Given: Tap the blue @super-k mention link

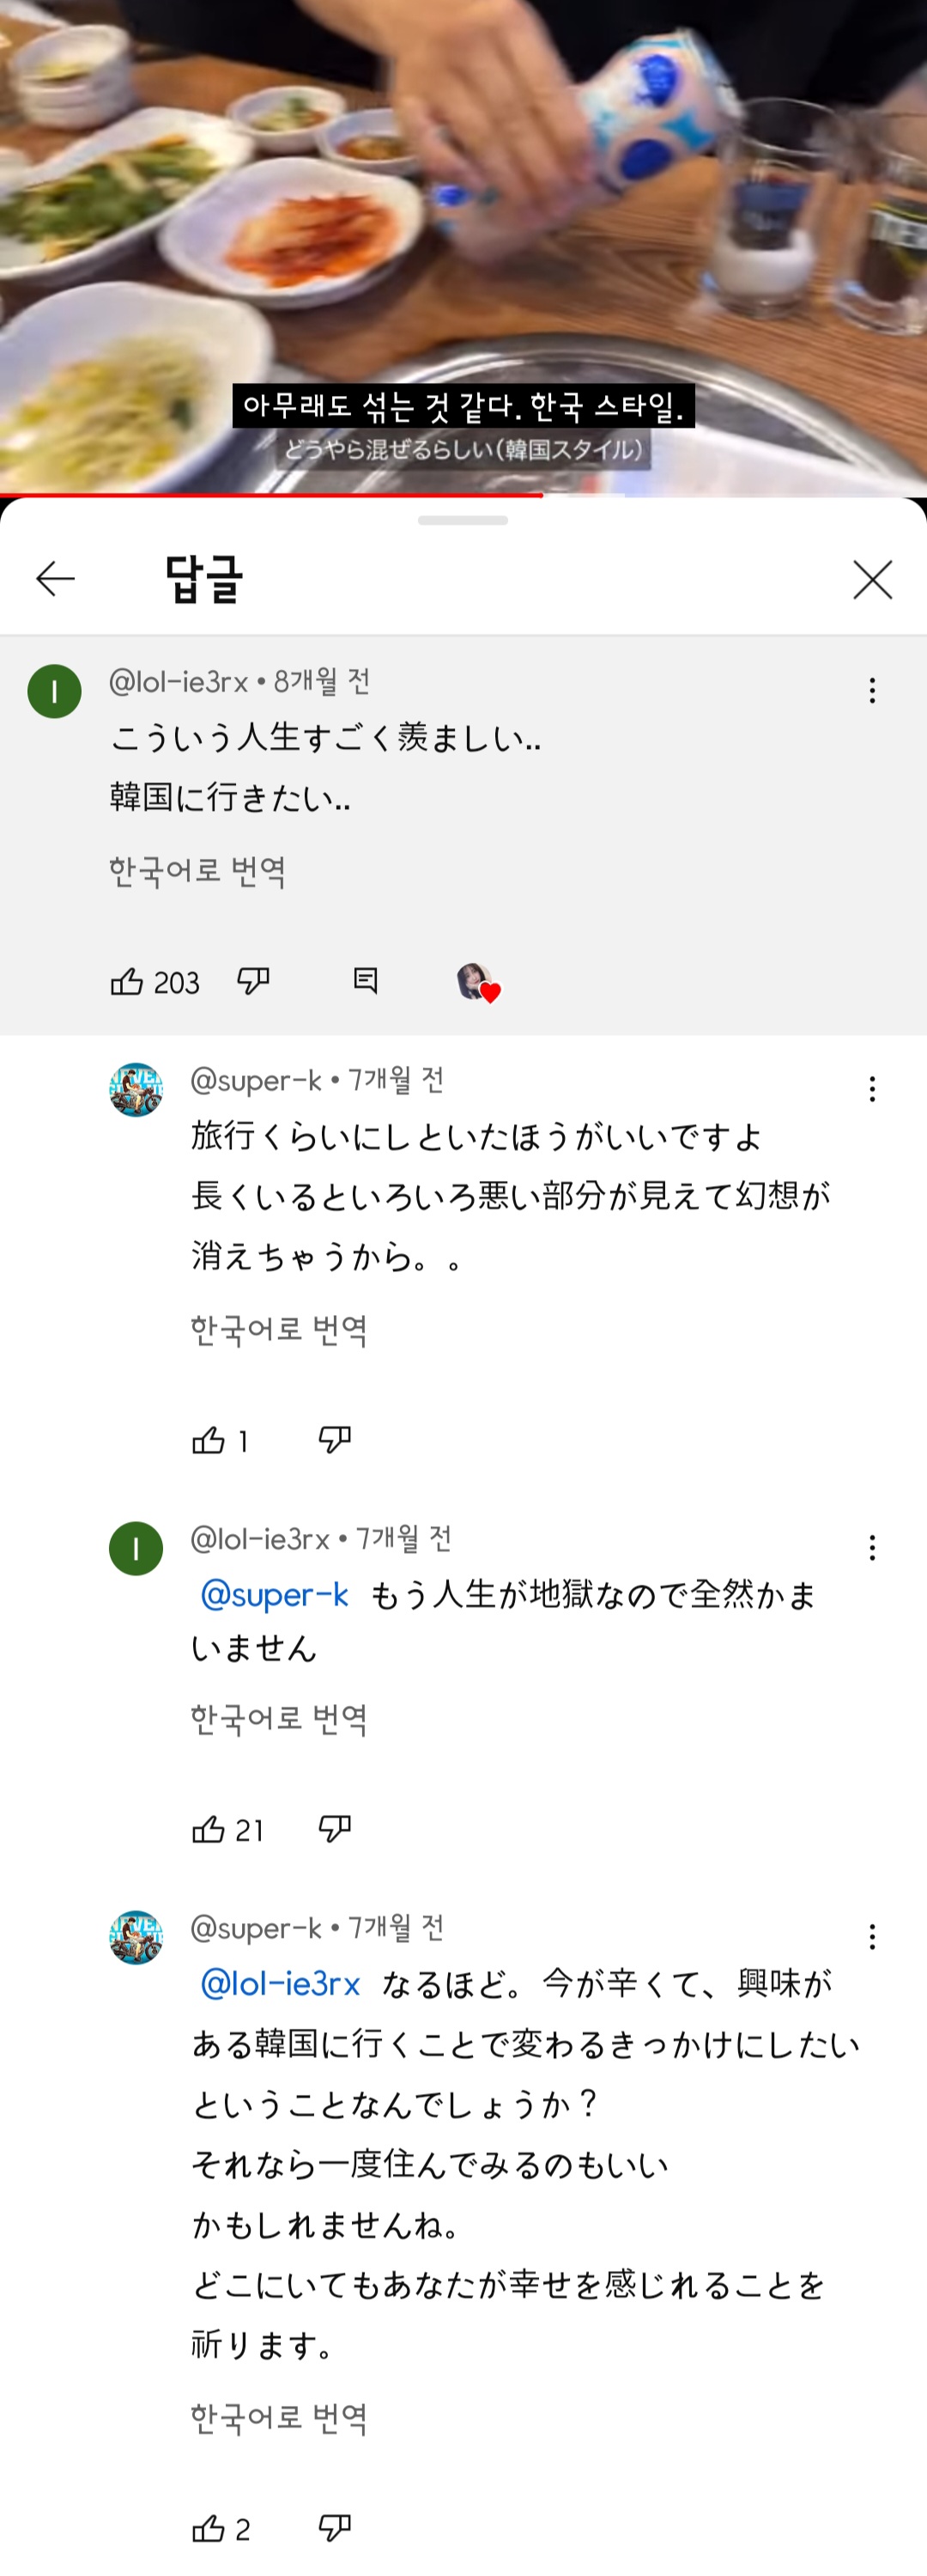Looking at the screenshot, I should click(275, 1594).
